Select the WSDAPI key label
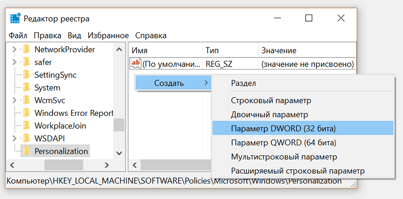 pyautogui.click(x=49, y=139)
